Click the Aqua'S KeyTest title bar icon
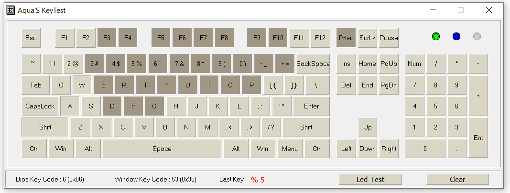This screenshot has height=193, width=510. click(x=11, y=10)
